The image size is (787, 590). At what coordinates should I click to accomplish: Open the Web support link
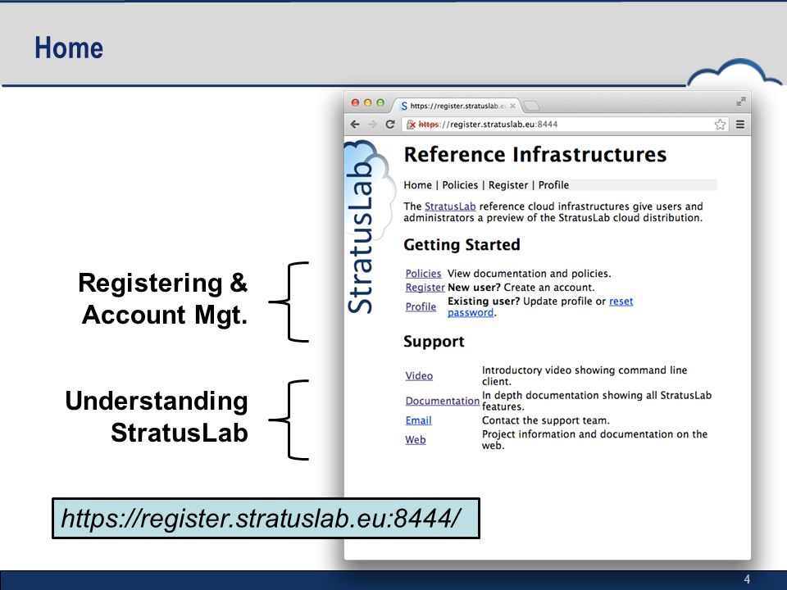(x=416, y=440)
